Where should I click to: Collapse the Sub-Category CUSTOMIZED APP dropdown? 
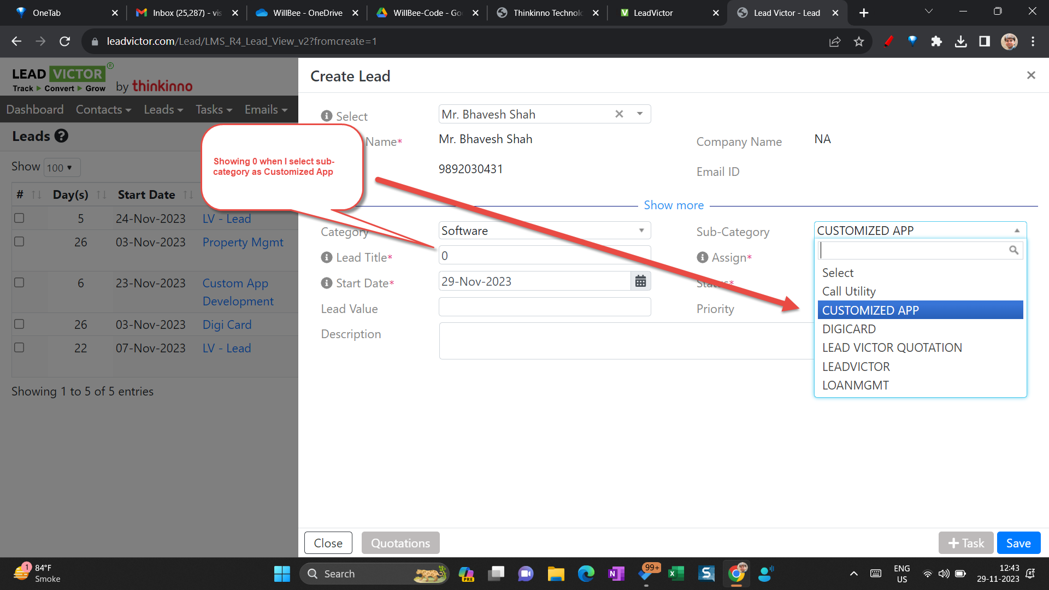(920, 231)
